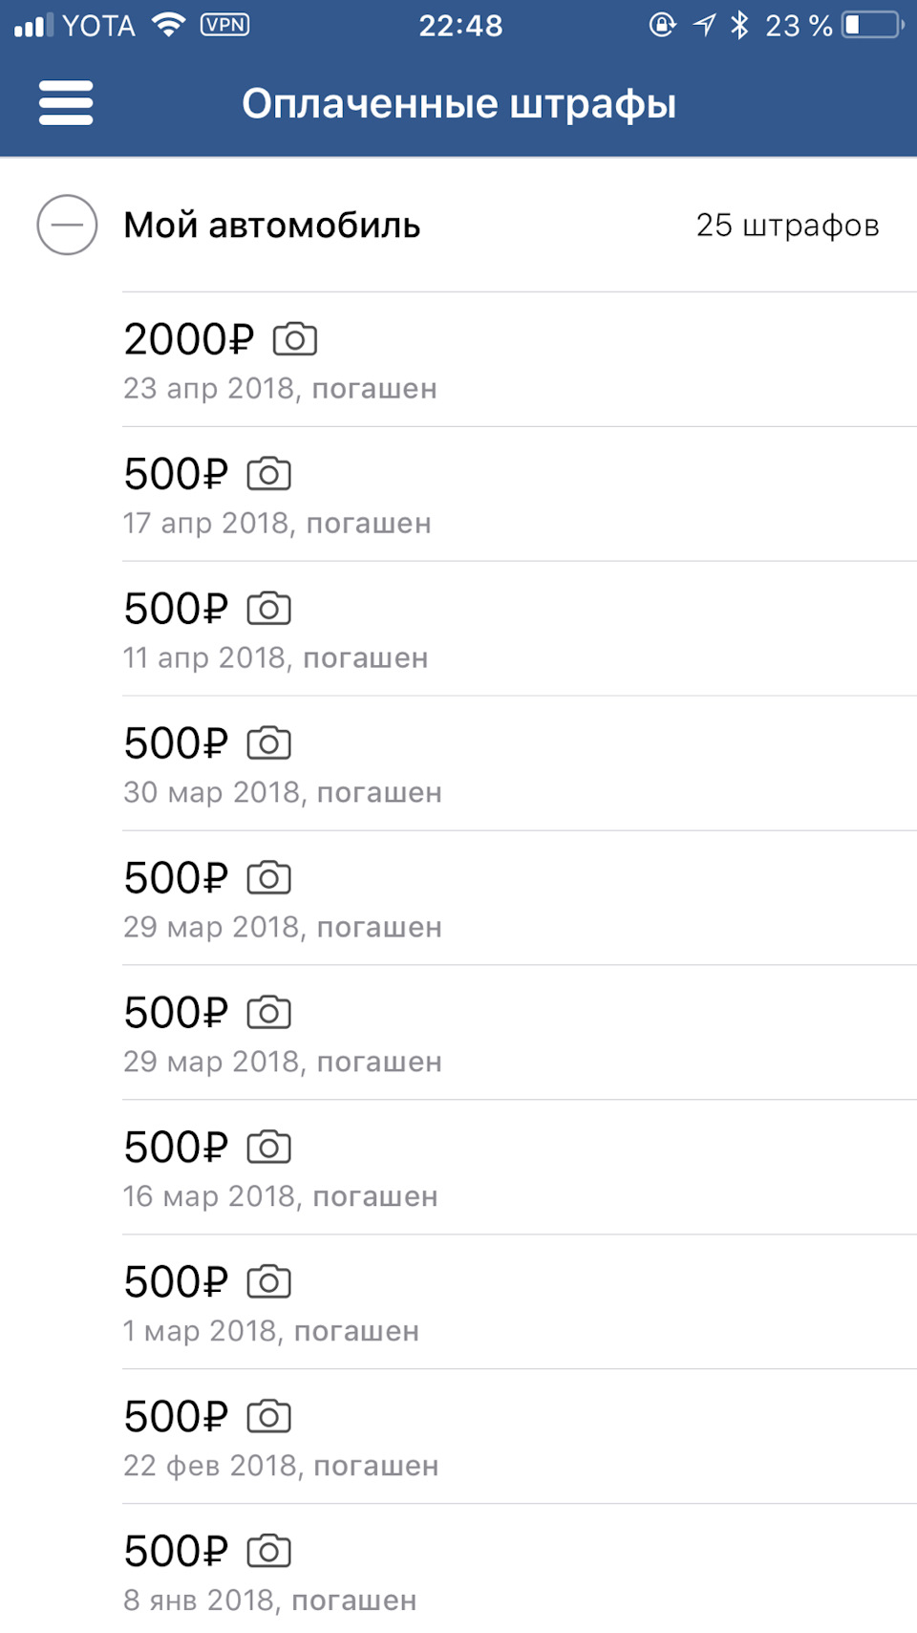
Task: Collapse the Мой автомобиль group with the minus circle
Action: tap(67, 226)
